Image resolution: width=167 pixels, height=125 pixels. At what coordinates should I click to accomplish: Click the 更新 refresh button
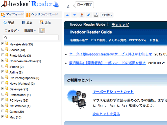9,23
